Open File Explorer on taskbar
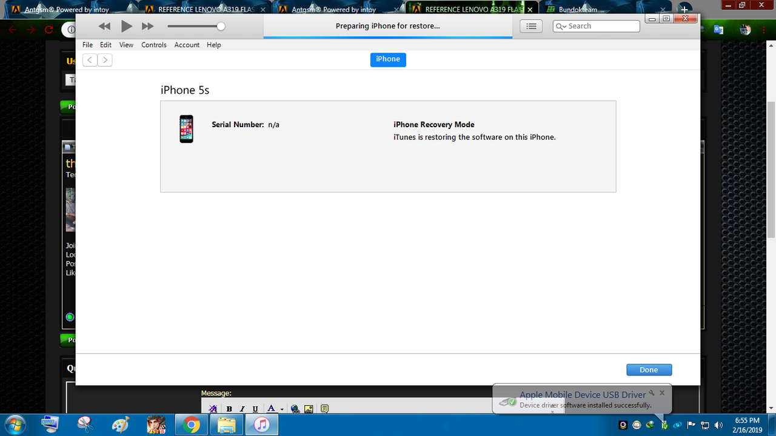The image size is (776, 436). point(227,424)
